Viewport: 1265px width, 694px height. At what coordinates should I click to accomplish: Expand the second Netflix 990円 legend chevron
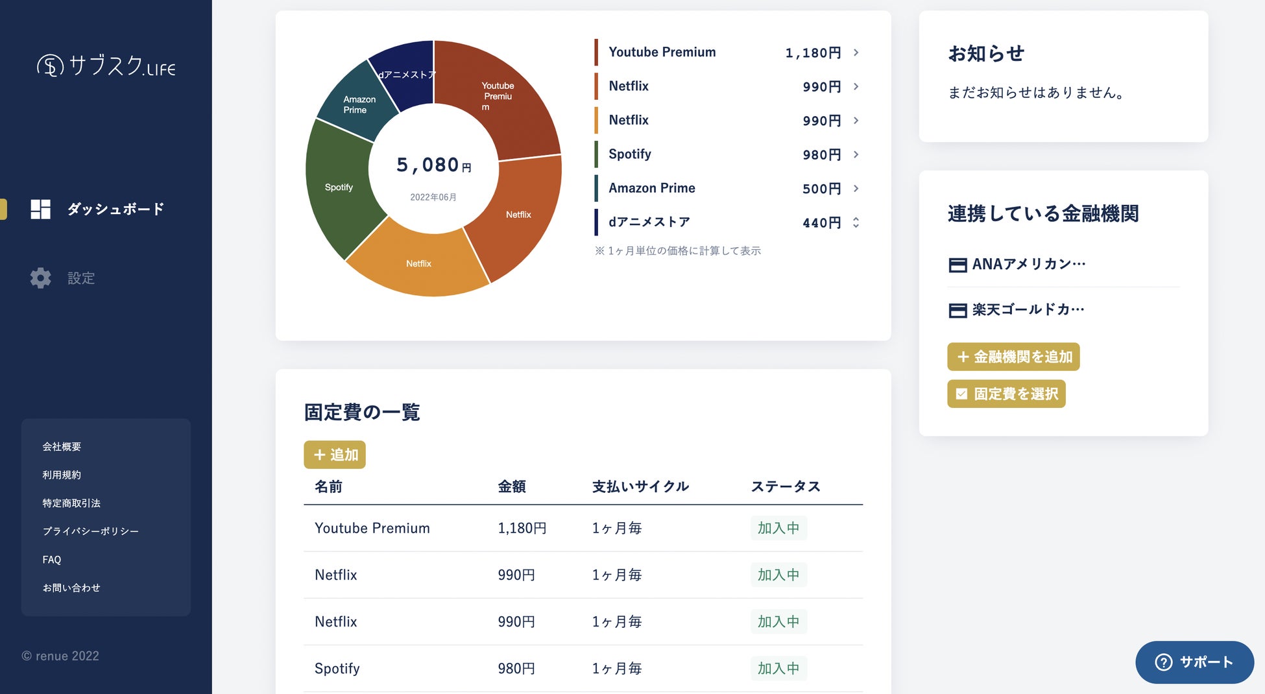point(856,121)
